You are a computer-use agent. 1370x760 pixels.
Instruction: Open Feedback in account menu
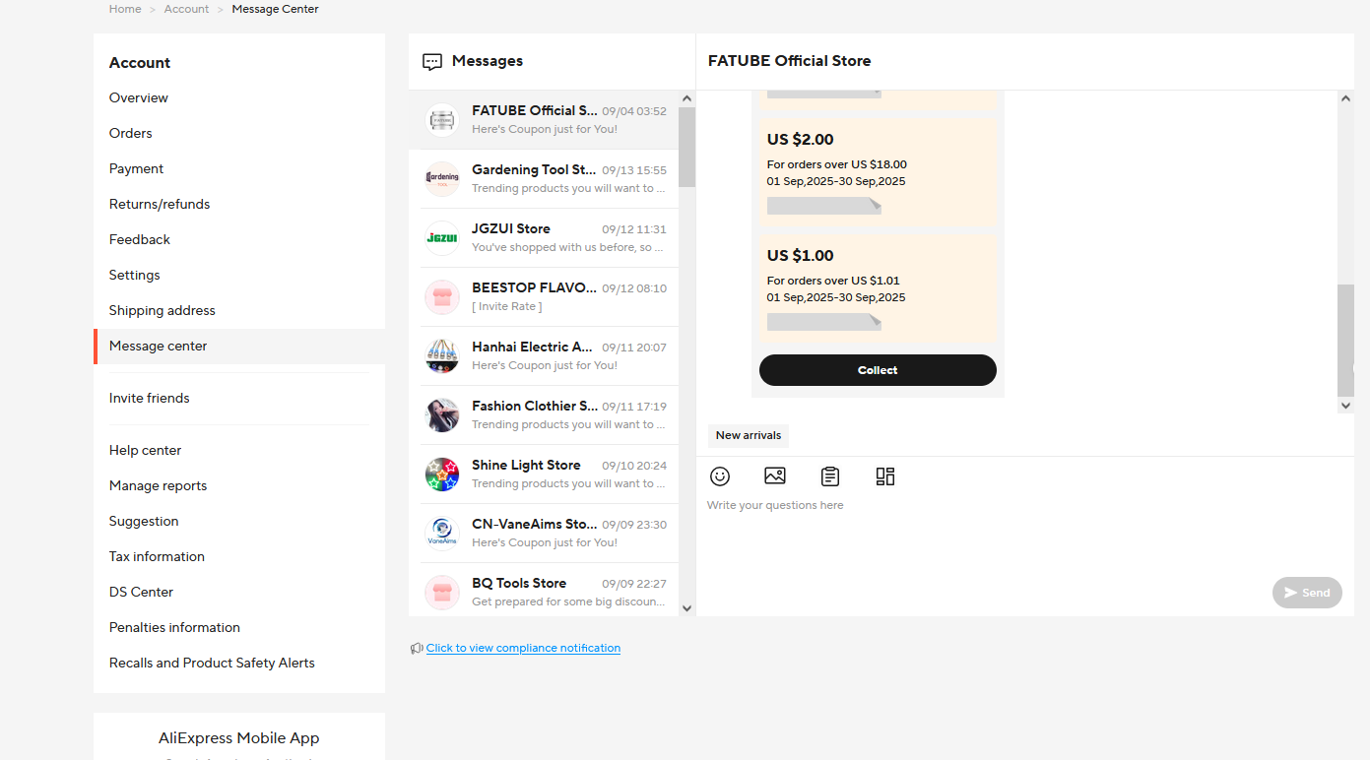[x=140, y=239]
